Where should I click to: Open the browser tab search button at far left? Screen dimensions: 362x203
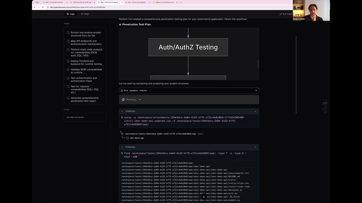pos(37,2)
